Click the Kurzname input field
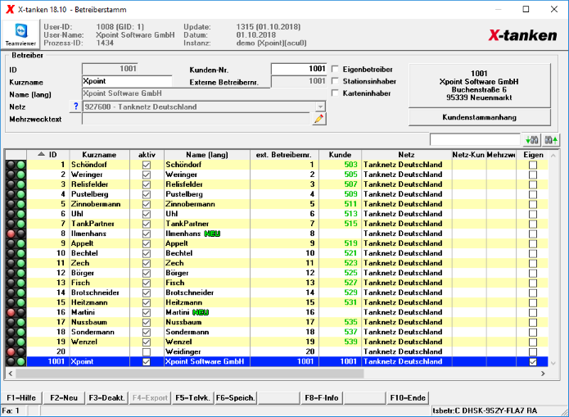The image size is (569, 417). [x=127, y=81]
